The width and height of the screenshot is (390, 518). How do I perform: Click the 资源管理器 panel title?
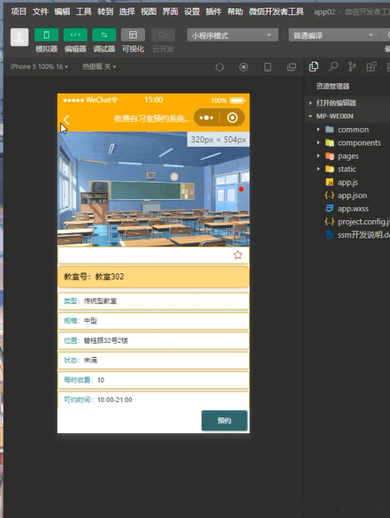point(333,87)
